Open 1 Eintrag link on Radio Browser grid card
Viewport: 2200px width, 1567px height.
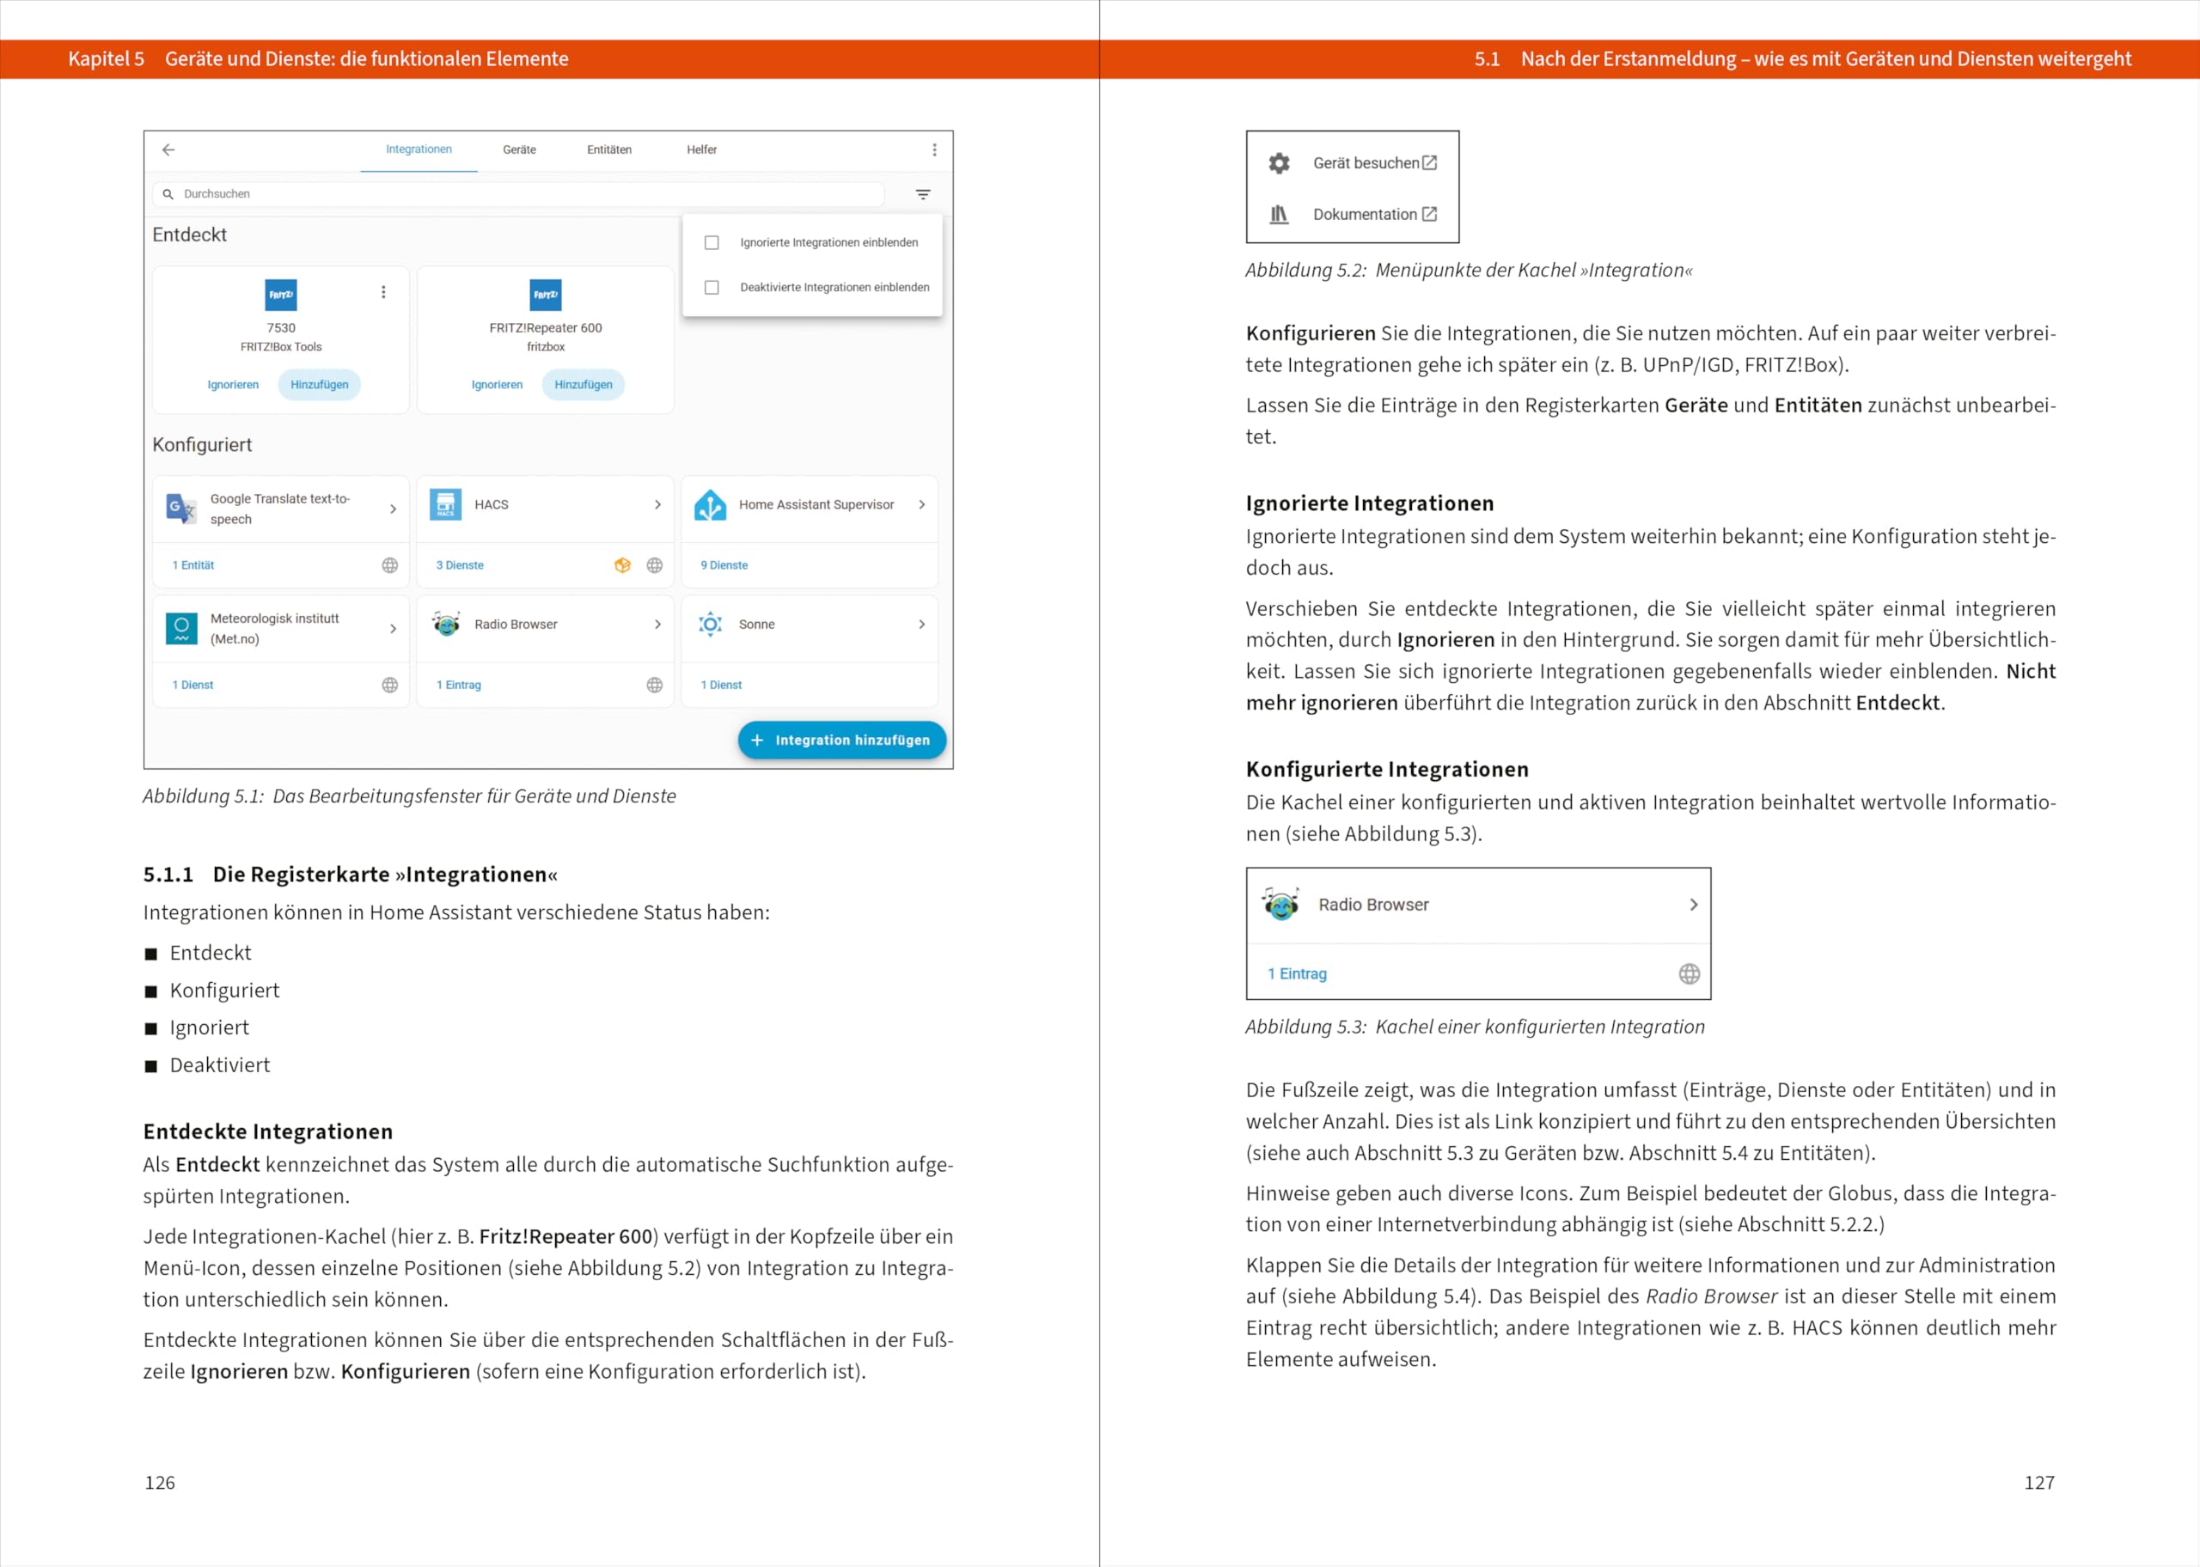coord(458,685)
